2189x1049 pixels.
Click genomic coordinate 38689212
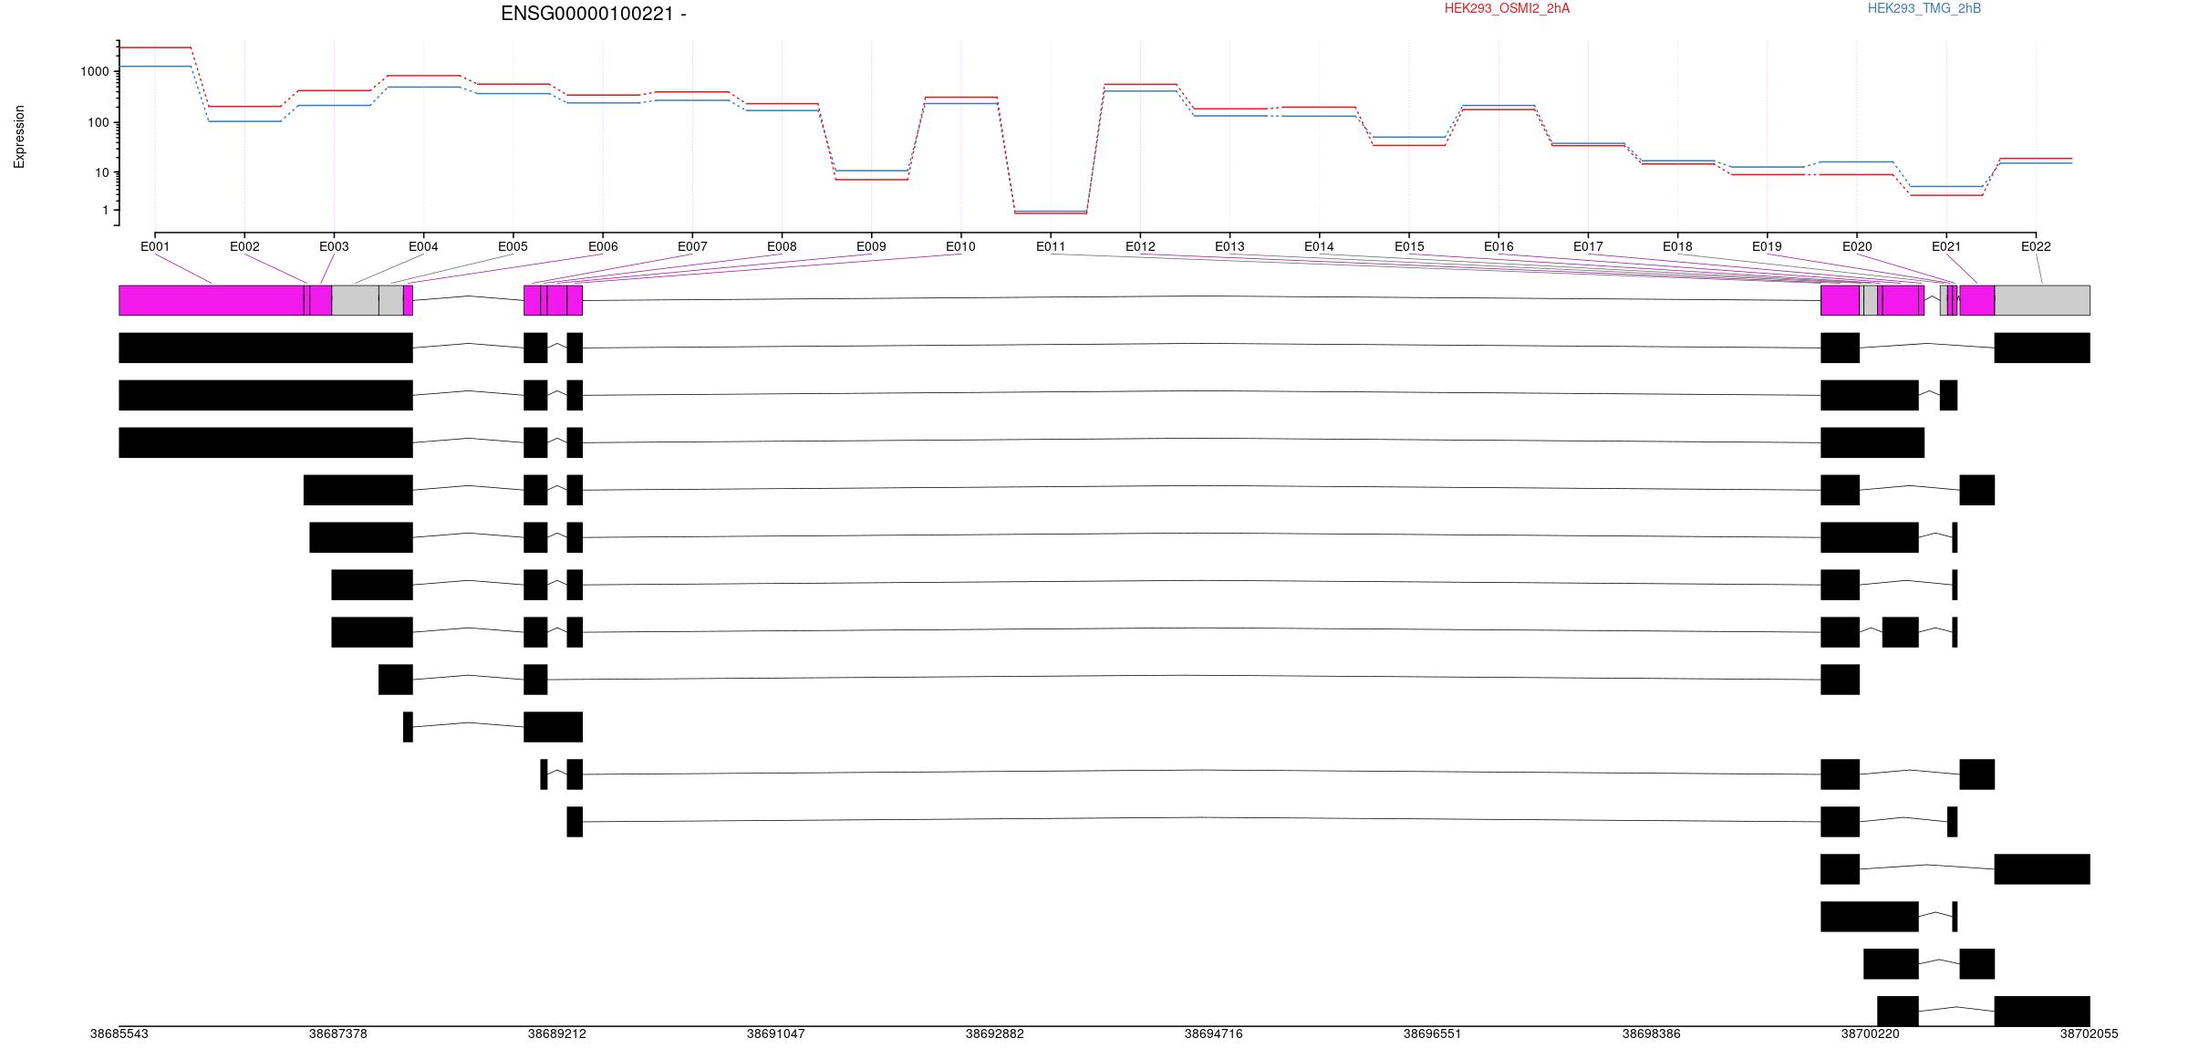coord(556,1033)
